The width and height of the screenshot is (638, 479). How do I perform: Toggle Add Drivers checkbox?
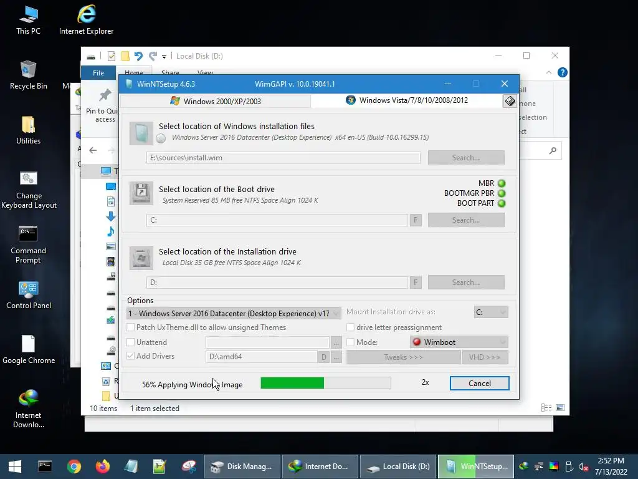[131, 356]
